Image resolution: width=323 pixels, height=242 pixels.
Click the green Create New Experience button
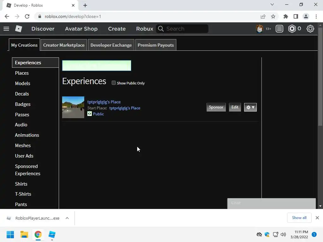point(97,66)
